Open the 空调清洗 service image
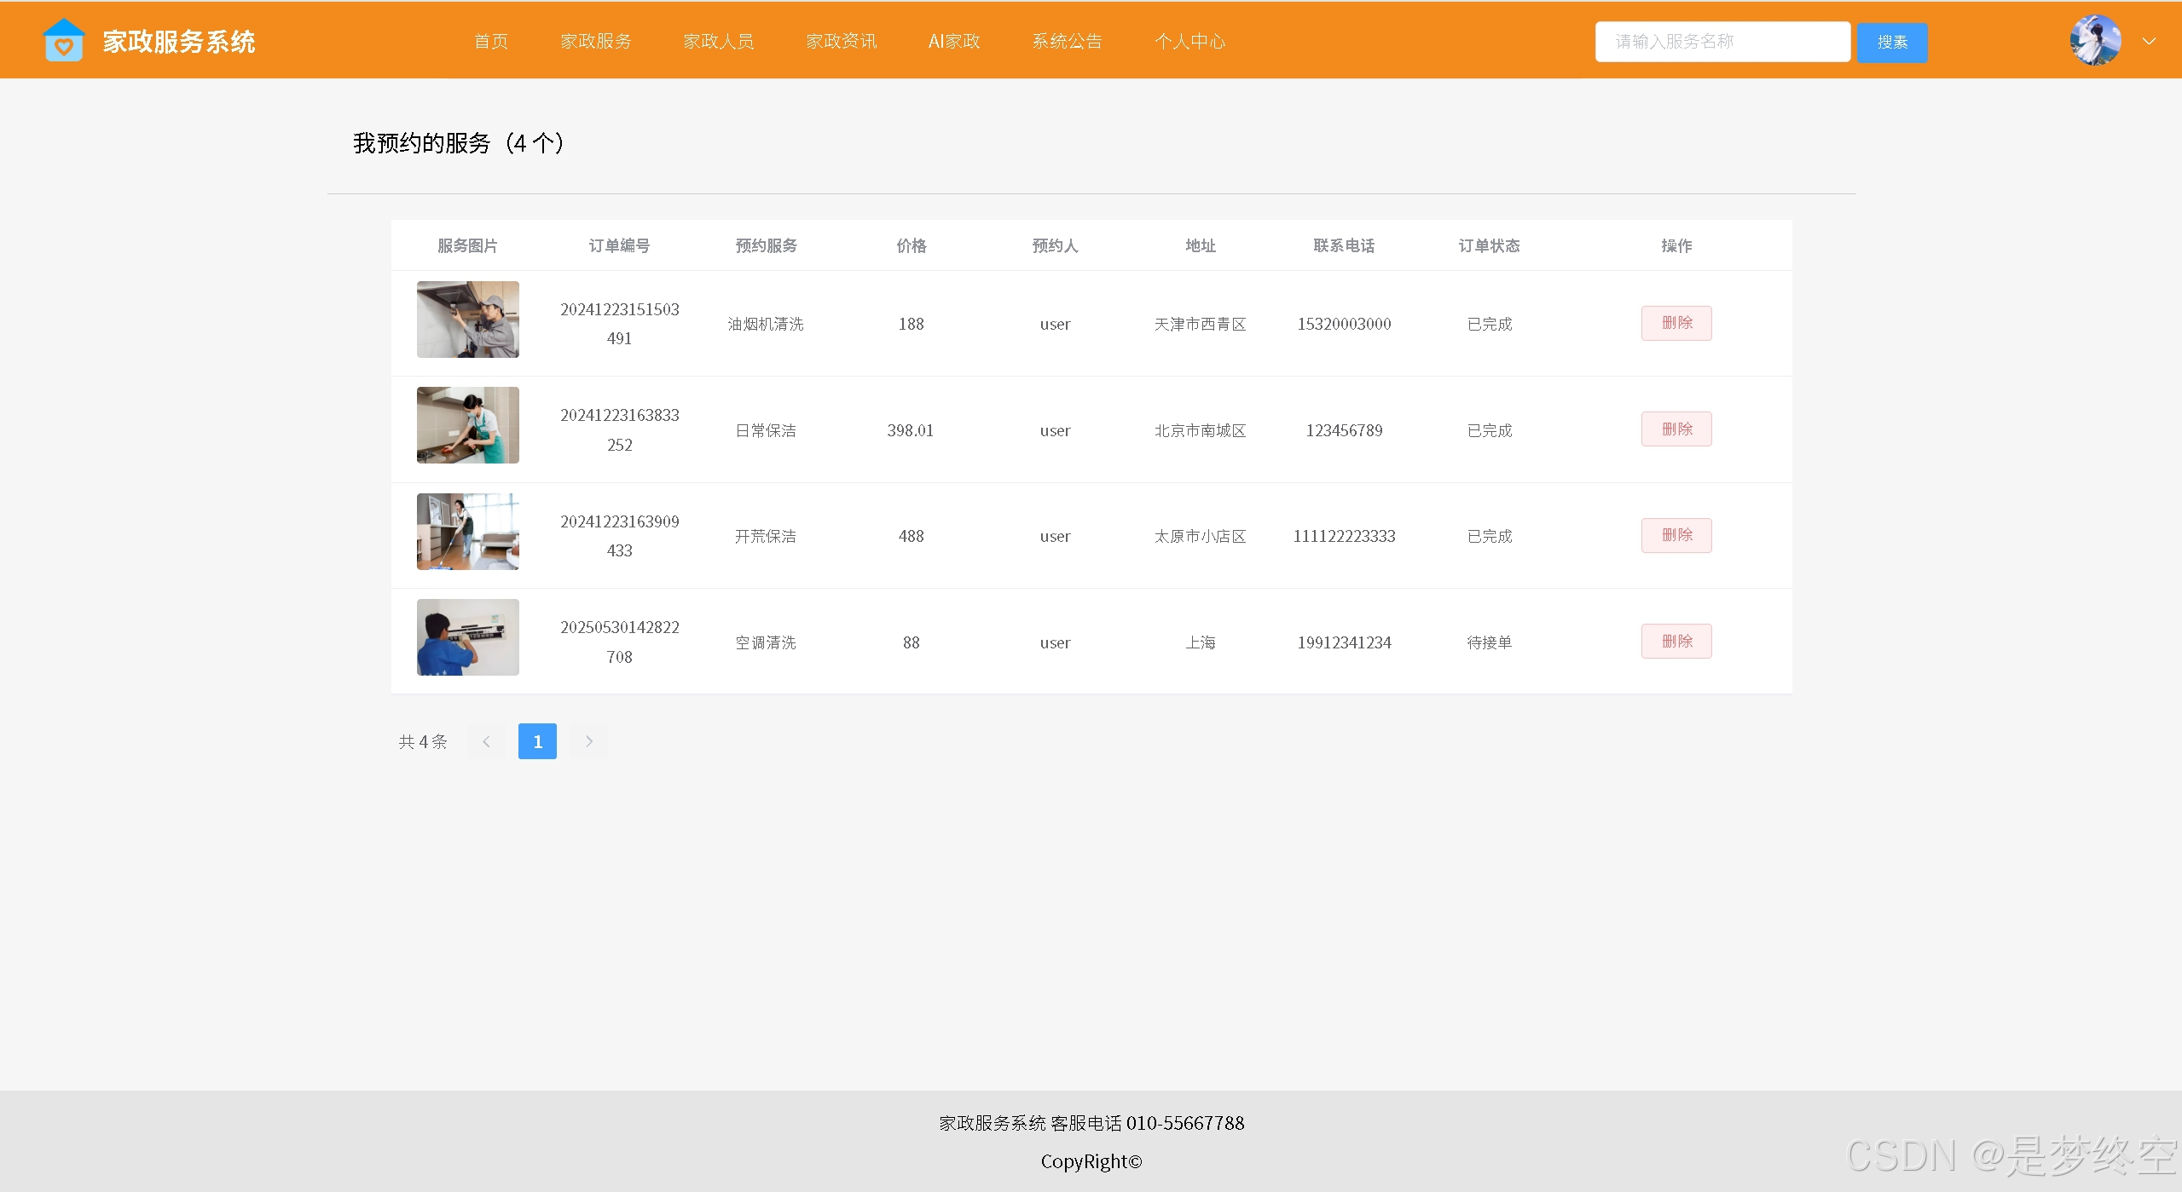Viewport: 2182px width, 1192px height. coord(467,637)
